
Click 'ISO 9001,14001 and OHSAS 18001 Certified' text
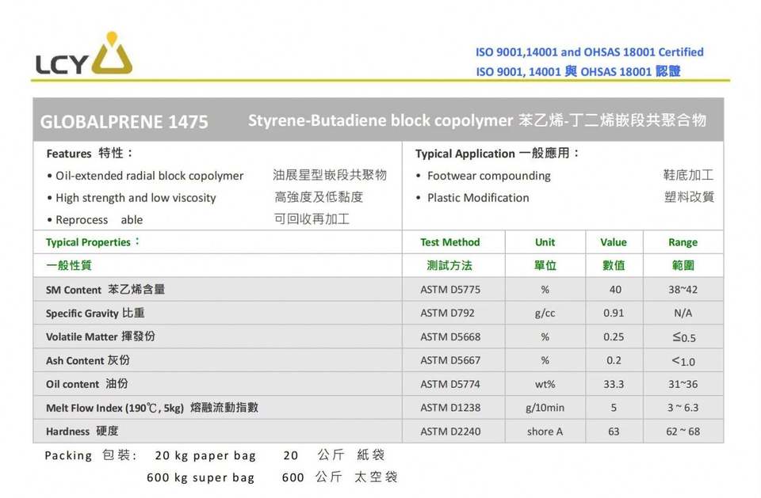coord(589,52)
